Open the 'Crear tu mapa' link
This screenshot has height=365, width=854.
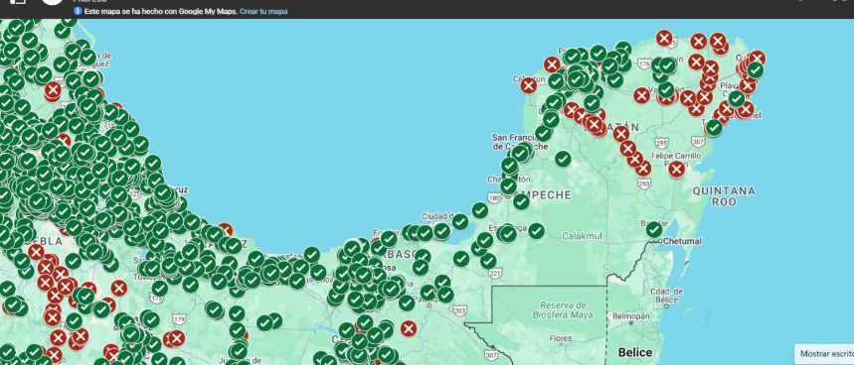tap(263, 11)
